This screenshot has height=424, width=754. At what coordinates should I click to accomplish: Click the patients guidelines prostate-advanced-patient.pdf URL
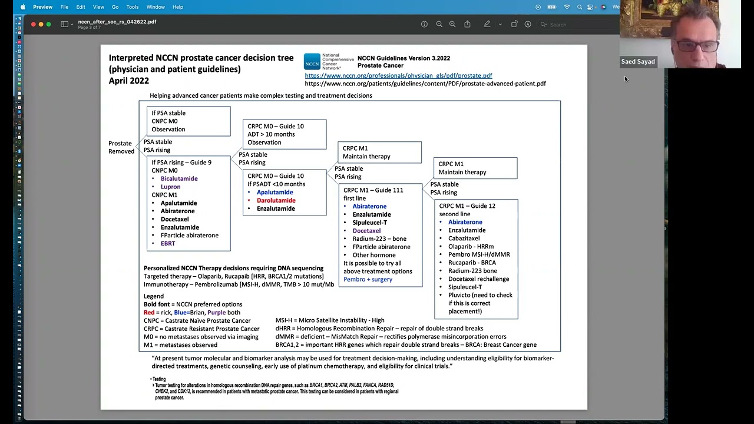click(425, 84)
